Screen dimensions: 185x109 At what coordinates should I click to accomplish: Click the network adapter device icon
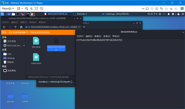coord(161,9)
